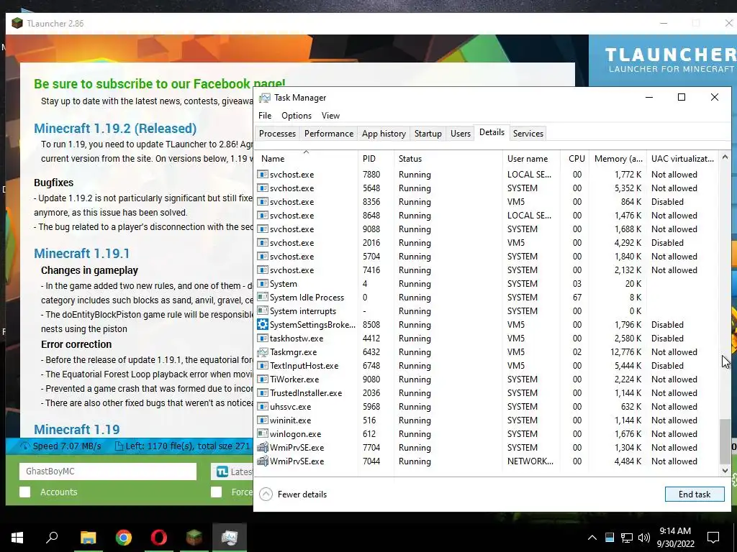Toggle the Accounts checkbox in TLauncher
Image resolution: width=737 pixels, height=552 pixels.
click(x=25, y=492)
